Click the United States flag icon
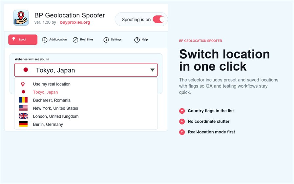 point(23,108)
